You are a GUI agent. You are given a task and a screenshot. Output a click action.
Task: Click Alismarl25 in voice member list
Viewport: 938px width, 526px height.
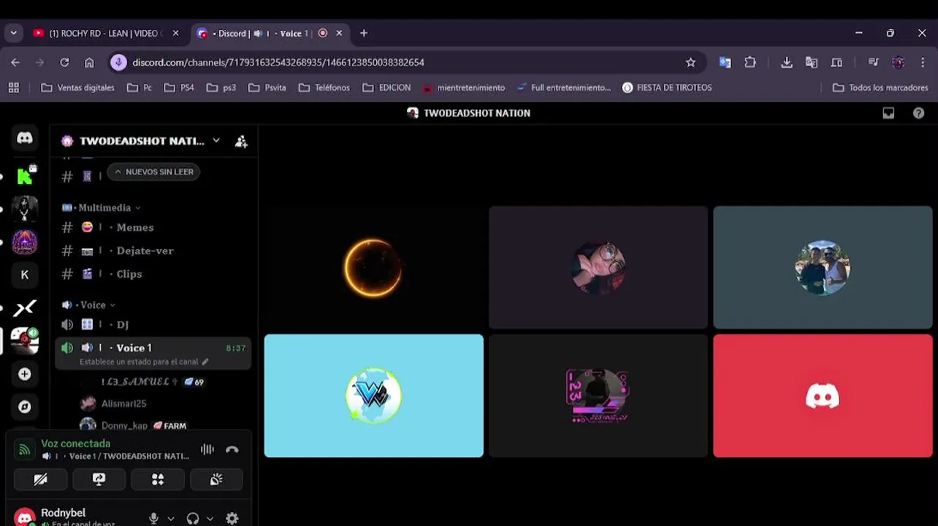124,403
